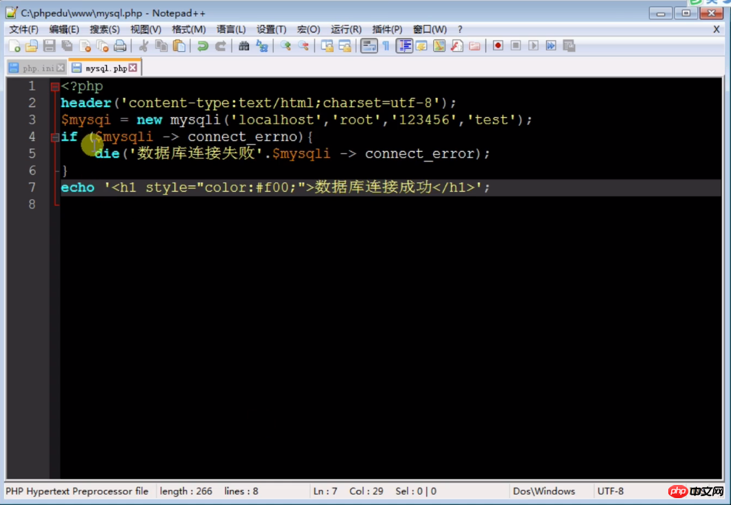Click the Zoom In magnifier icon
This screenshot has width=731, height=505.
(x=286, y=46)
